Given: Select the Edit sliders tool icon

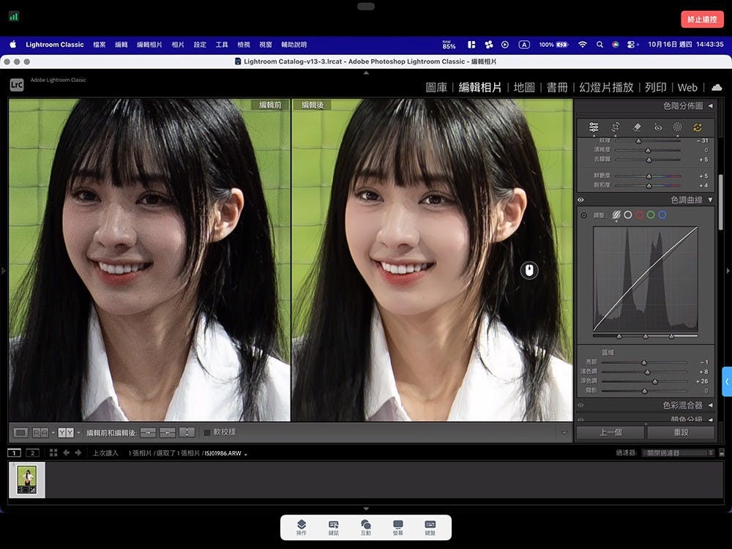Looking at the screenshot, I should pos(594,127).
